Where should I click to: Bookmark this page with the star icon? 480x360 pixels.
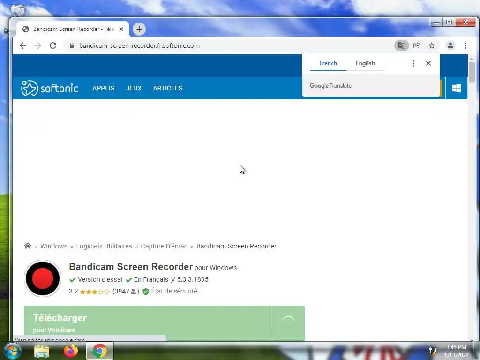(x=432, y=45)
